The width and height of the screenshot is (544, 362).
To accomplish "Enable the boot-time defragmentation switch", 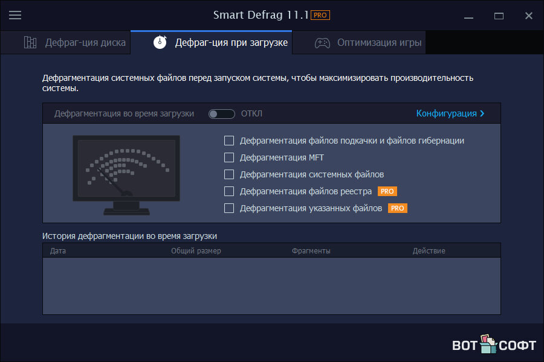I will point(221,113).
